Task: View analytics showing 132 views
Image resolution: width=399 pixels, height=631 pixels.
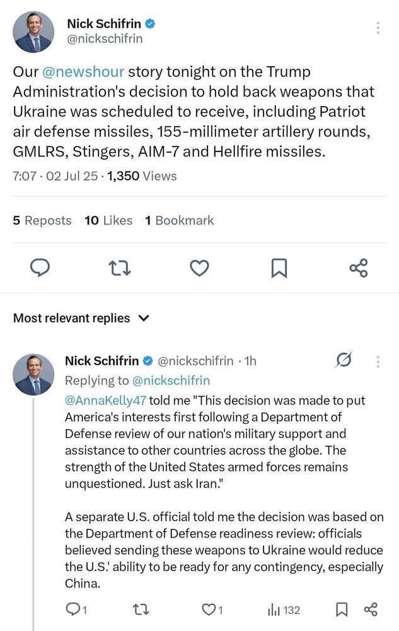Action: [284, 610]
